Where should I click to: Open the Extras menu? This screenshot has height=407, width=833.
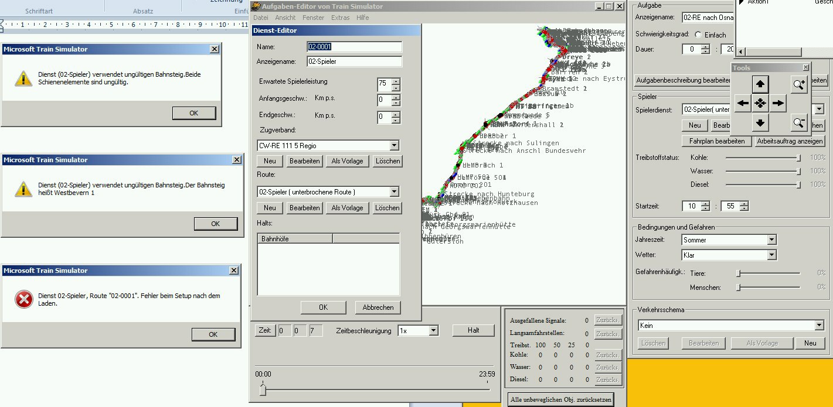pos(340,18)
